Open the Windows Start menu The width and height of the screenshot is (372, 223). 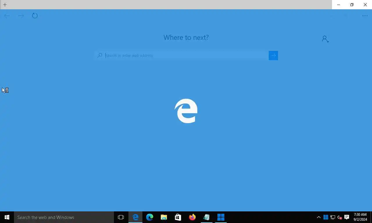click(x=7, y=217)
